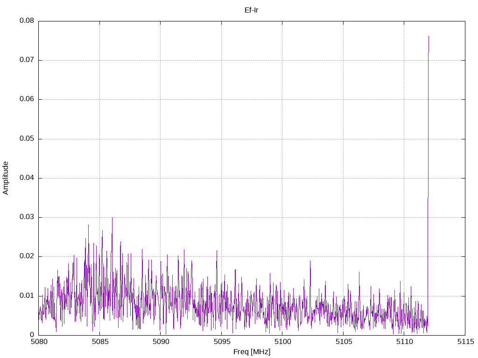Pick the 0.04 y-axis tick label
The width and height of the screenshot is (478, 358).
[x=27, y=178]
